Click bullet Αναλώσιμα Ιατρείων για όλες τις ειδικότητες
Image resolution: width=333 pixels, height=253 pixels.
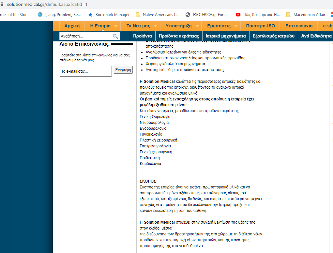tap(183, 52)
